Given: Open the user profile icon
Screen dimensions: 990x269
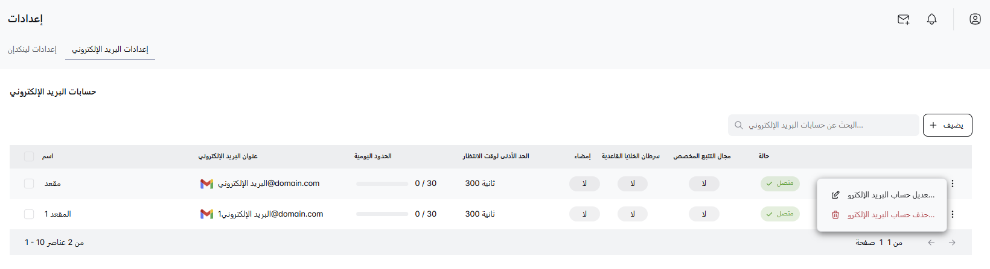Looking at the screenshot, I should coord(975,19).
